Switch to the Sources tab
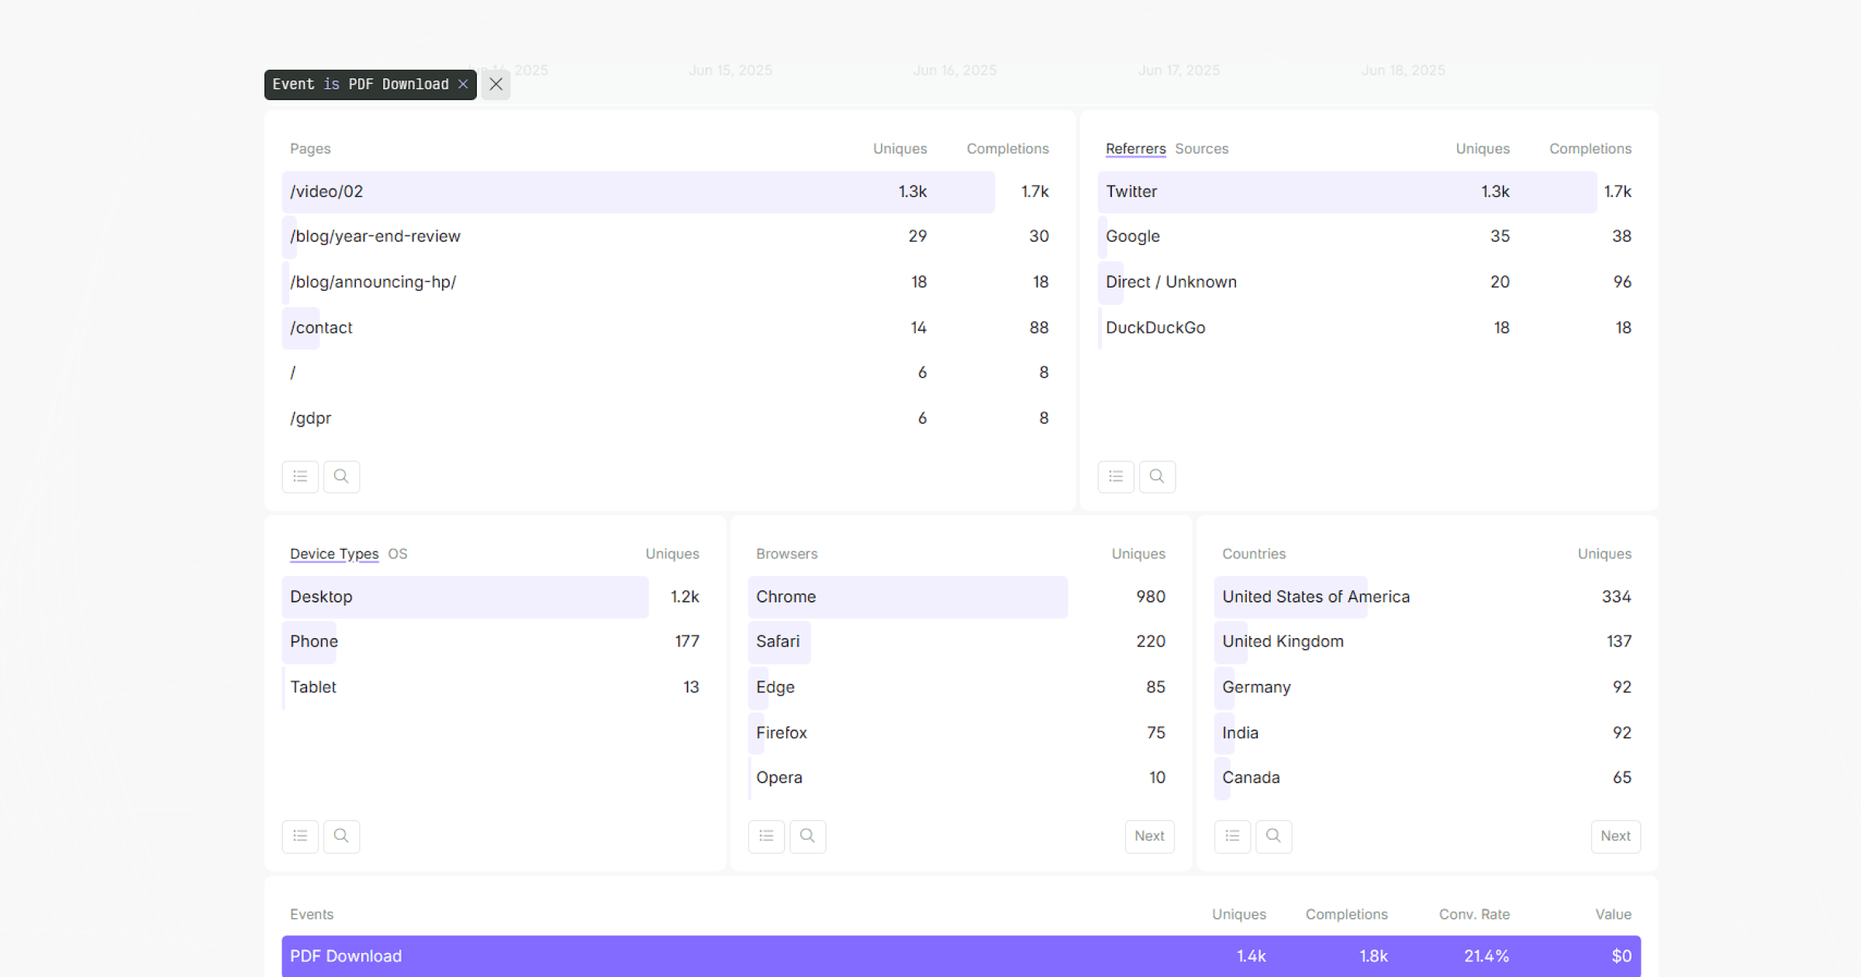 [x=1201, y=149]
